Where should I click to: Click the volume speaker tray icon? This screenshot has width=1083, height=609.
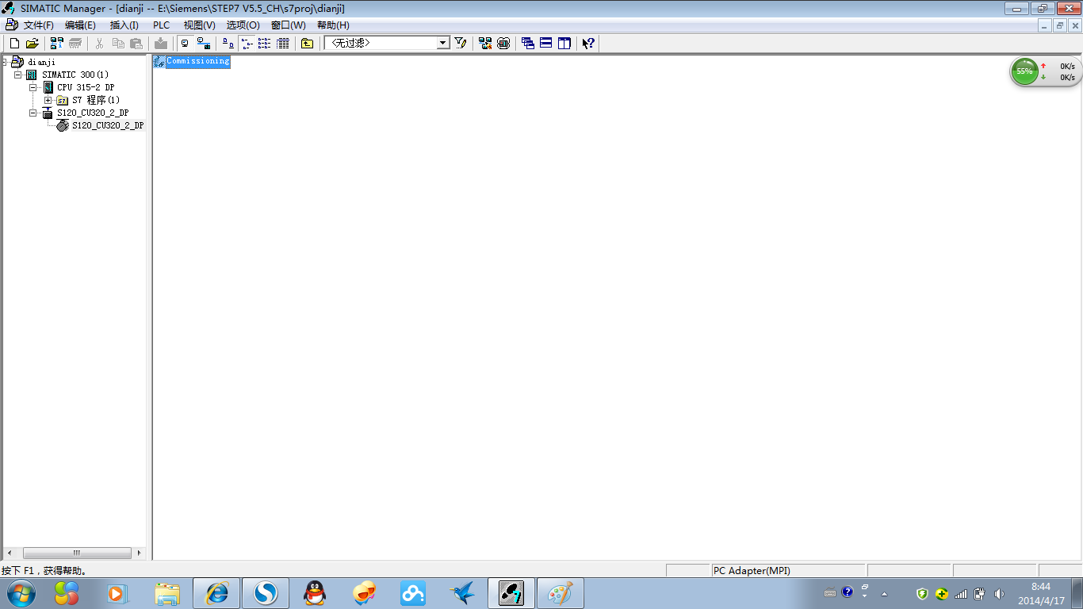(998, 594)
